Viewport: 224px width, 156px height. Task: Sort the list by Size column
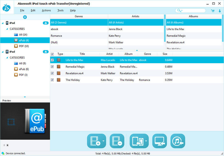click(x=165, y=54)
